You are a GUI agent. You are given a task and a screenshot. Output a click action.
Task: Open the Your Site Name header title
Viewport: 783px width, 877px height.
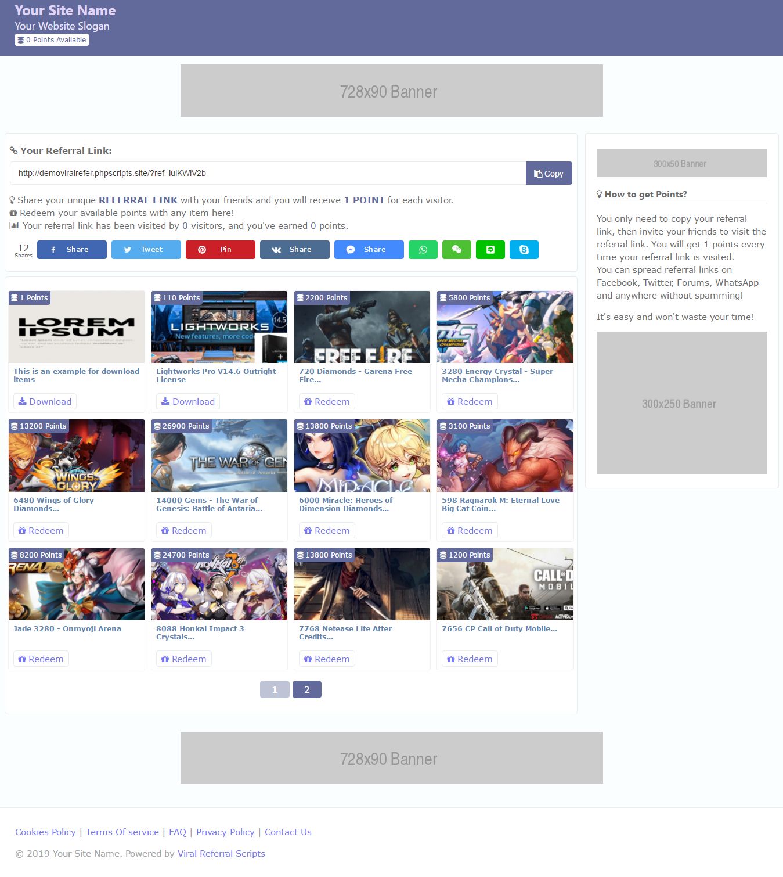point(65,10)
